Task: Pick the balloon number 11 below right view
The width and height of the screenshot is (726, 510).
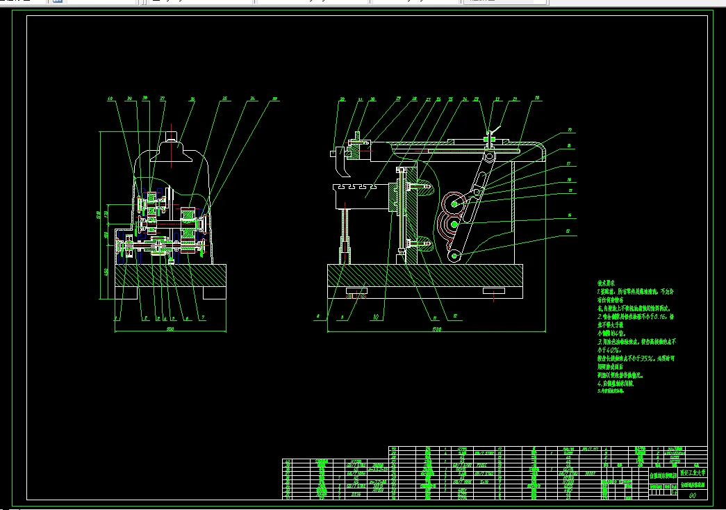Action: point(435,318)
